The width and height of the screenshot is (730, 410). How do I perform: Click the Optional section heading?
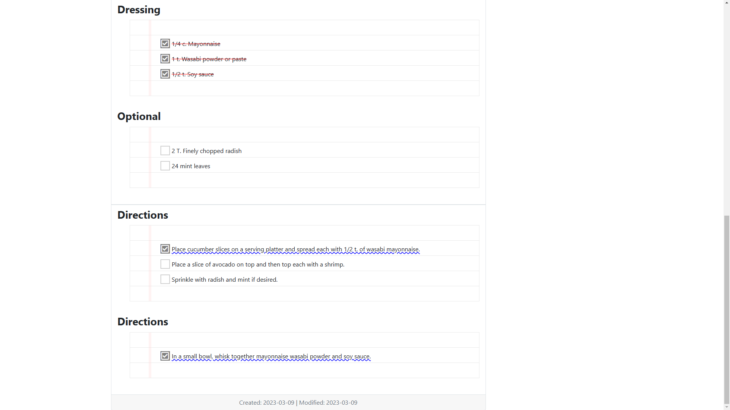(x=139, y=117)
